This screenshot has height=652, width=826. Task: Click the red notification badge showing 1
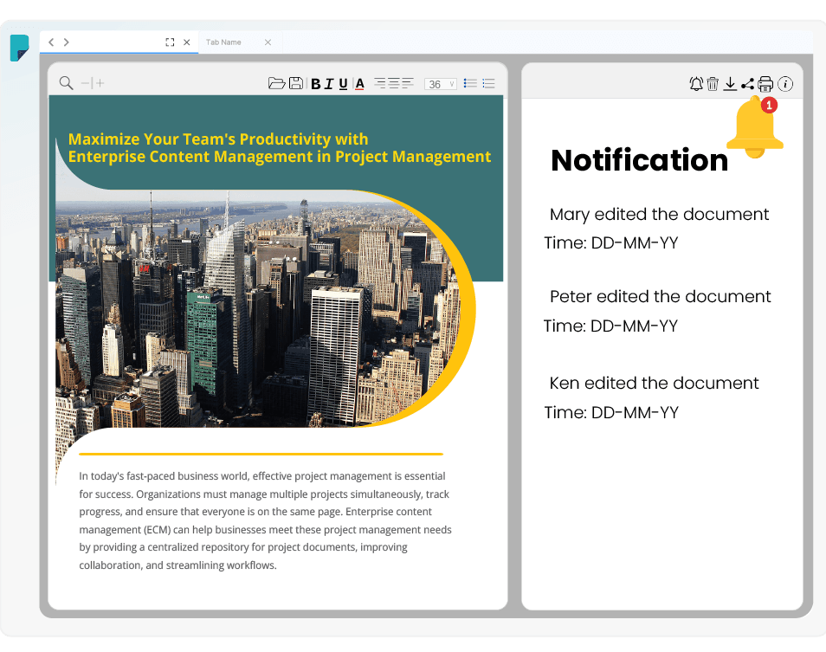coord(769,105)
